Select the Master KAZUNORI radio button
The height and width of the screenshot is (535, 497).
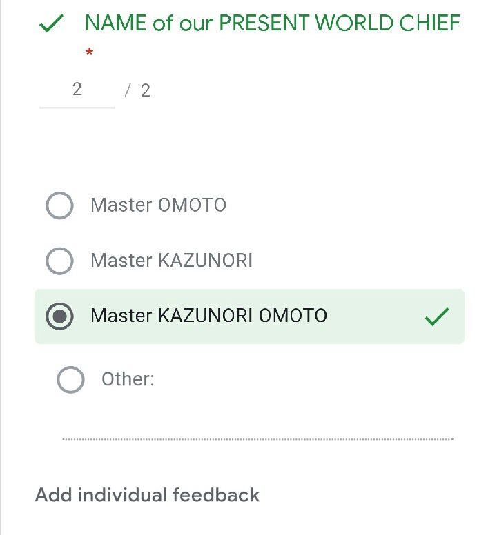59,261
